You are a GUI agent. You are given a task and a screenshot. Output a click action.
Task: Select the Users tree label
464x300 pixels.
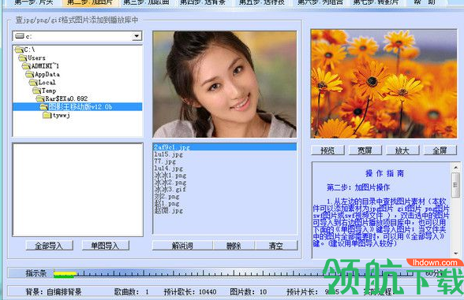pyautogui.click(x=36, y=58)
